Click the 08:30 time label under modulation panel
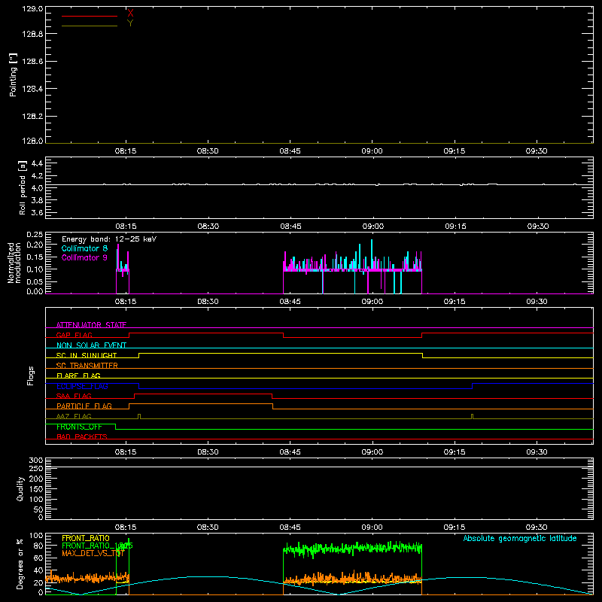 click(x=208, y=302)
